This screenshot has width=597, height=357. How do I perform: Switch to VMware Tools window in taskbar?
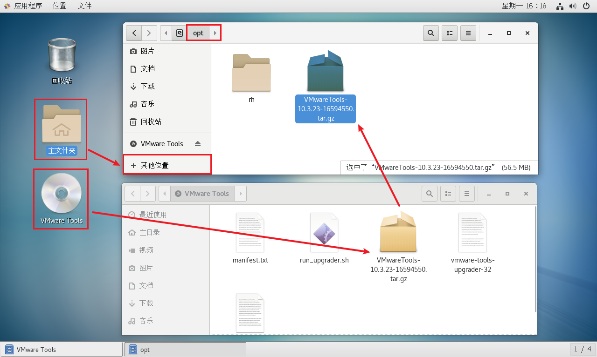(62, 350)
